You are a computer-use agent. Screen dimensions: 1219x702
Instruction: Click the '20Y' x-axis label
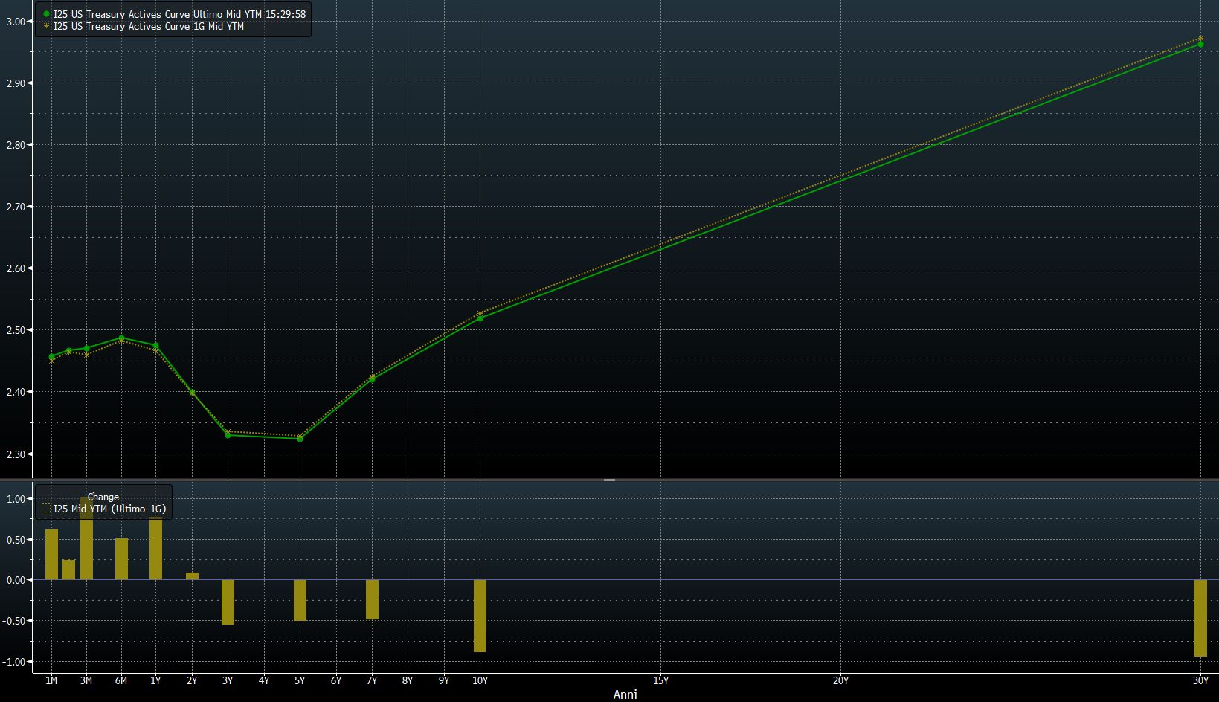pos(840,680)
